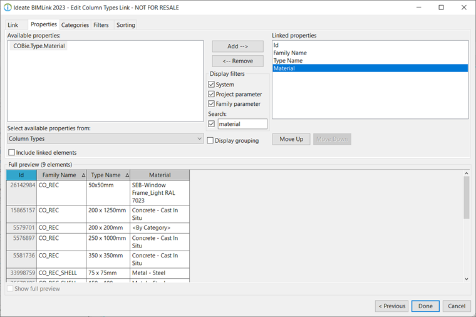Click the SEB-Window Frame_Light RAL 7023 cell

click(x=160, y=193)
